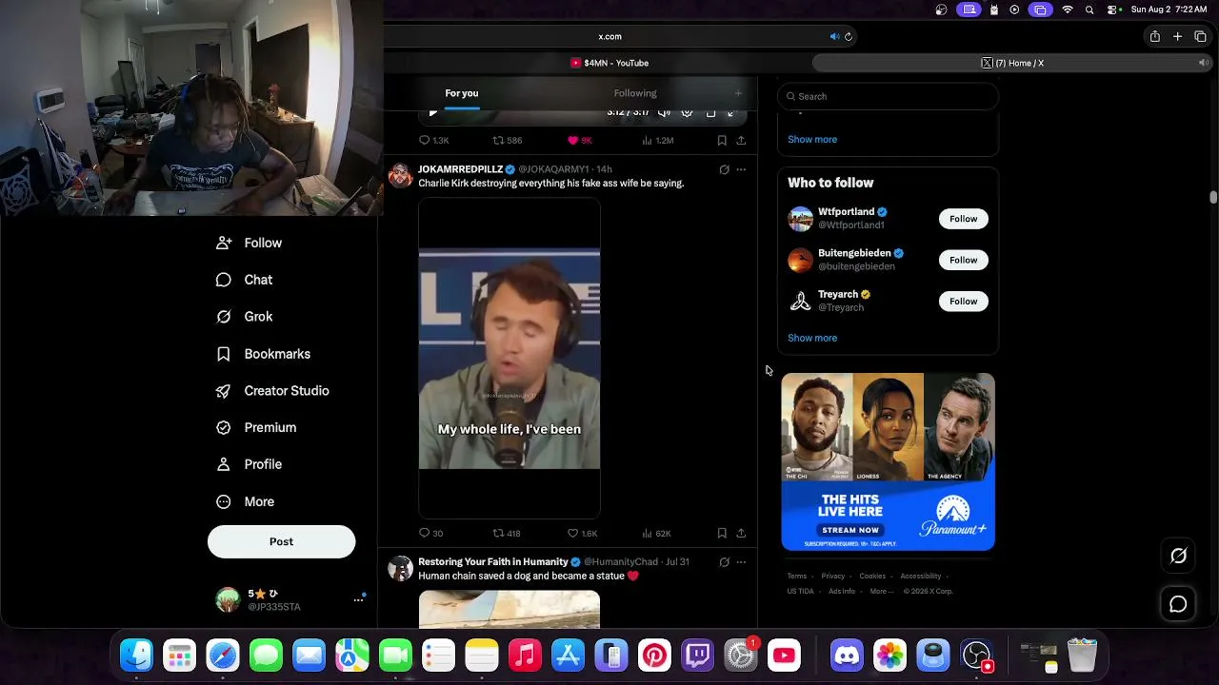Mute audio on the Home / X tab
This screenshot has width=1219, height=685.
pos(1203,63)
